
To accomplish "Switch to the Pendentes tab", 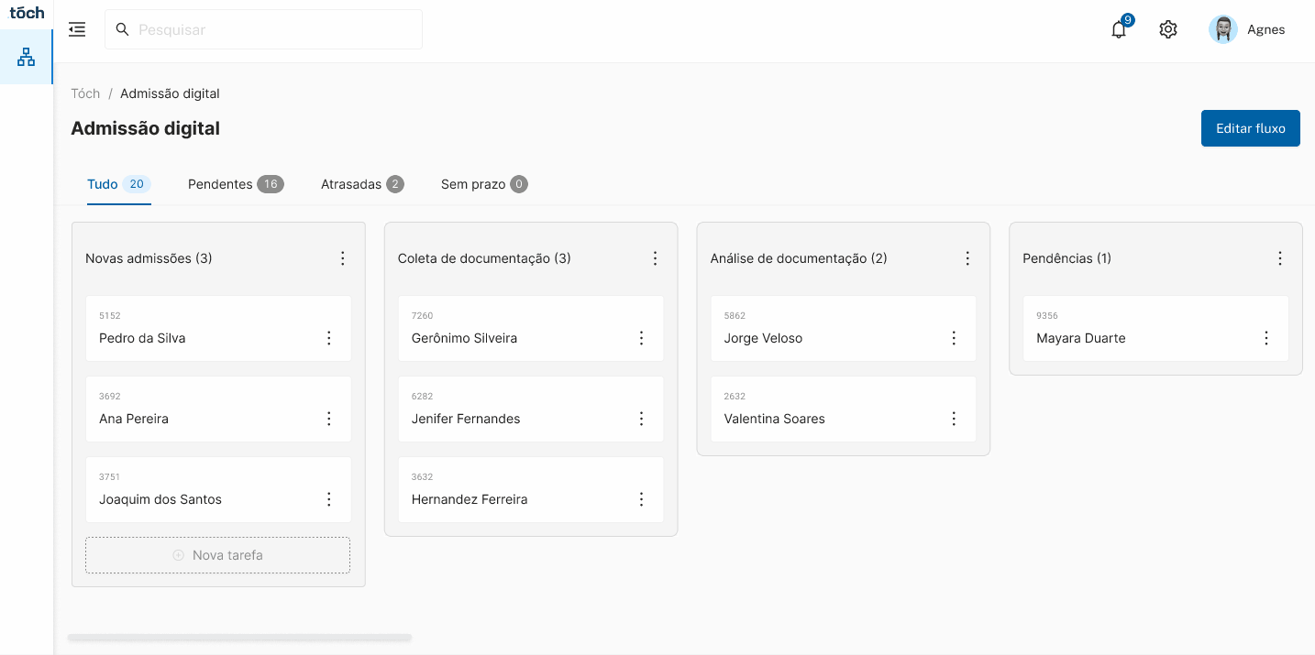I will [x=236, y=184].
